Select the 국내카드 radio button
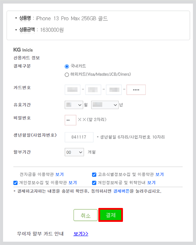 [x=67, y=66]
